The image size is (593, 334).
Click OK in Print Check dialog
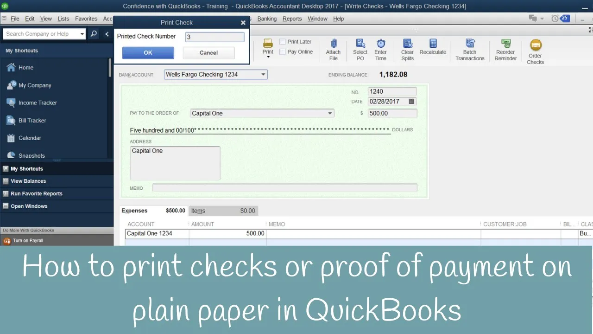pyautogui.click(x=148, y=52)
